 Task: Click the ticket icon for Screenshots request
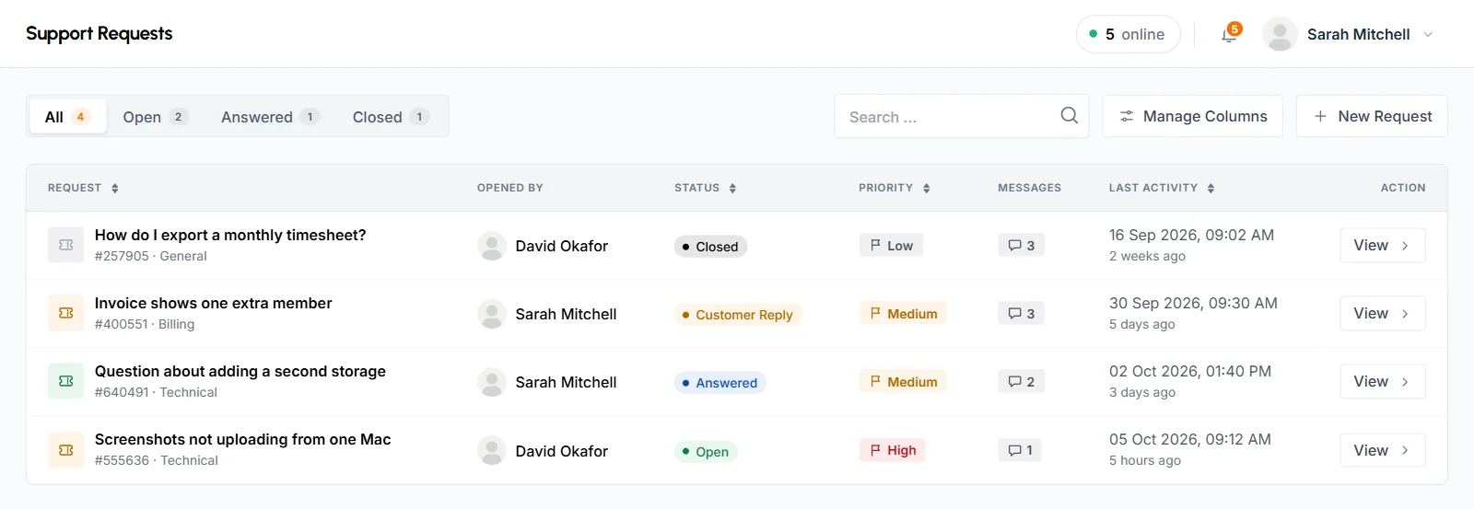66,450
